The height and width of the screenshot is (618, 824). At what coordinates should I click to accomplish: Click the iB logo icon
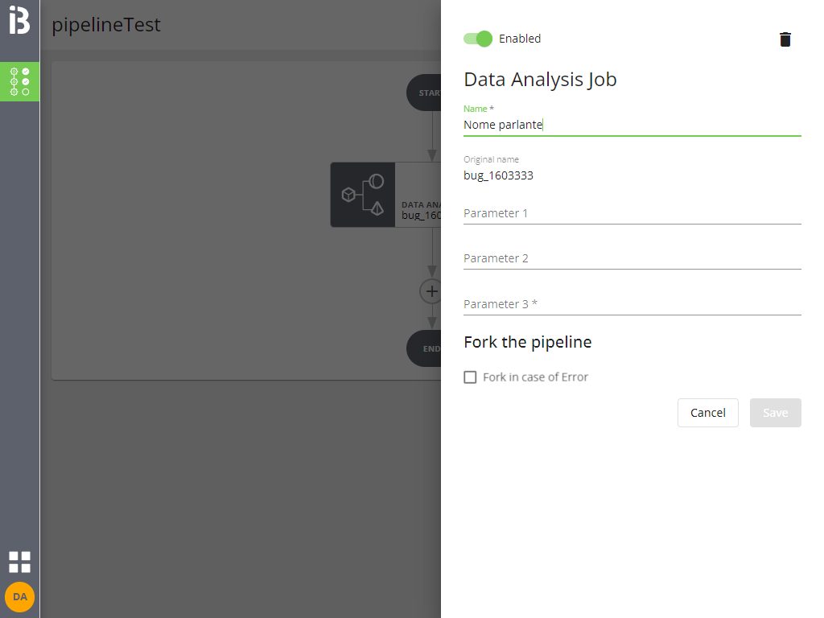pyautogui.click(x=19, y=21)
